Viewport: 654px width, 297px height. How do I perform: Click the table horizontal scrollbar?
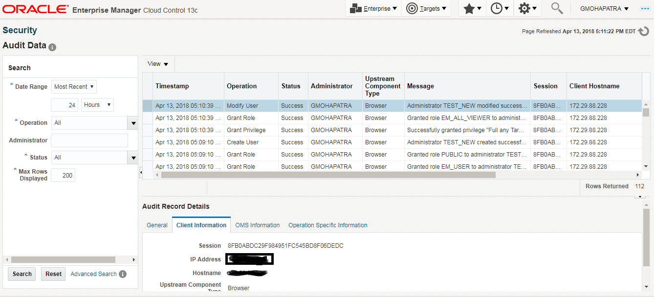click(x=328, y=175)
